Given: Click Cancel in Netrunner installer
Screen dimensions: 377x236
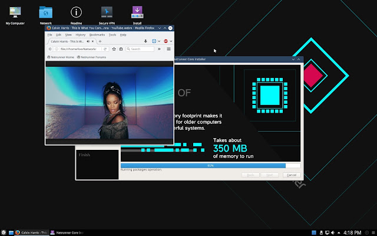Looking at the screenshot, I should click(x=292, y=175).
